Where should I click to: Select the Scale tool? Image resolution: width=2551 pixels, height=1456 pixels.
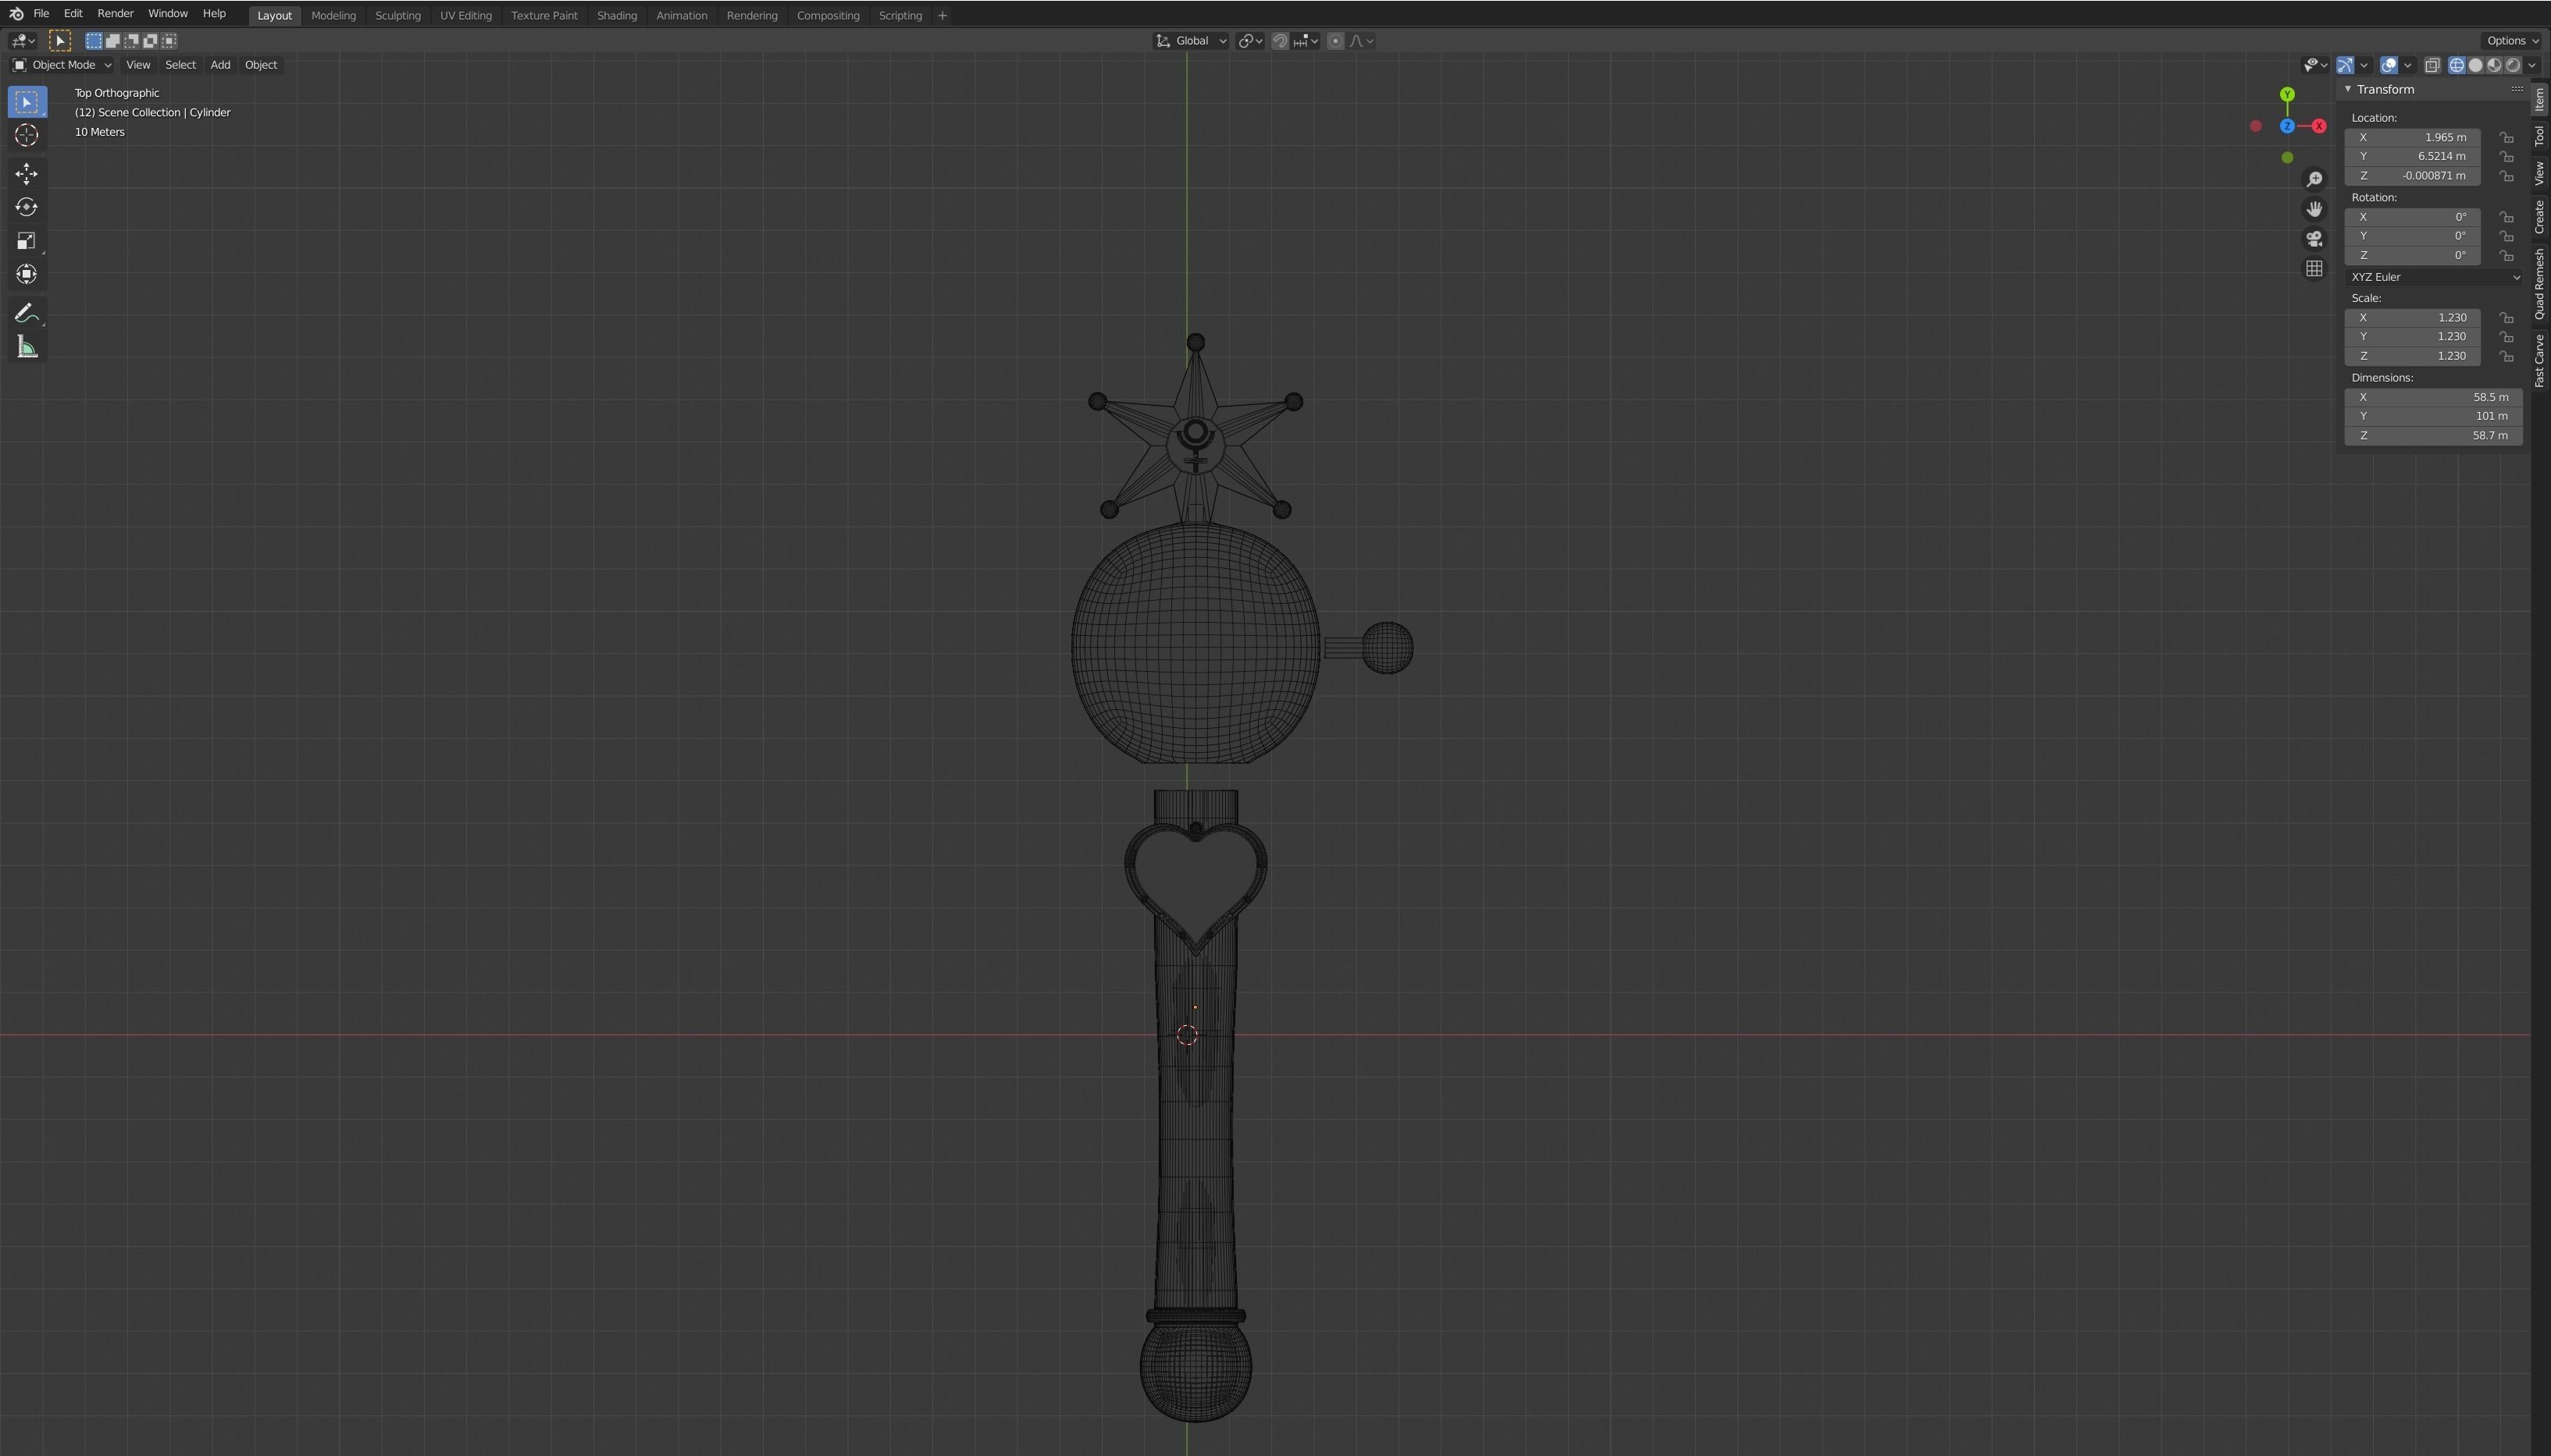coord(27,241)
